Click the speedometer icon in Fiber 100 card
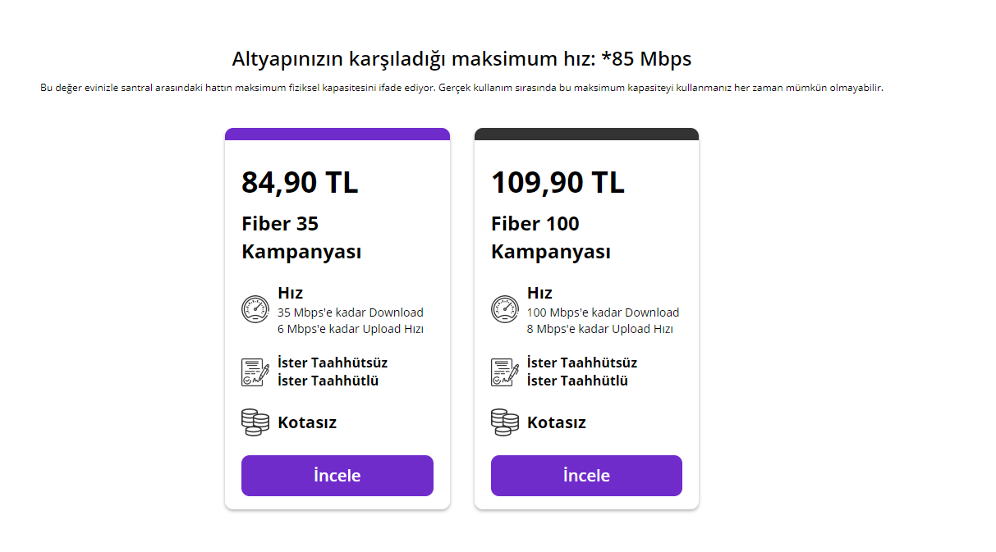The image size is (996, 552). (x=505, y=309)
